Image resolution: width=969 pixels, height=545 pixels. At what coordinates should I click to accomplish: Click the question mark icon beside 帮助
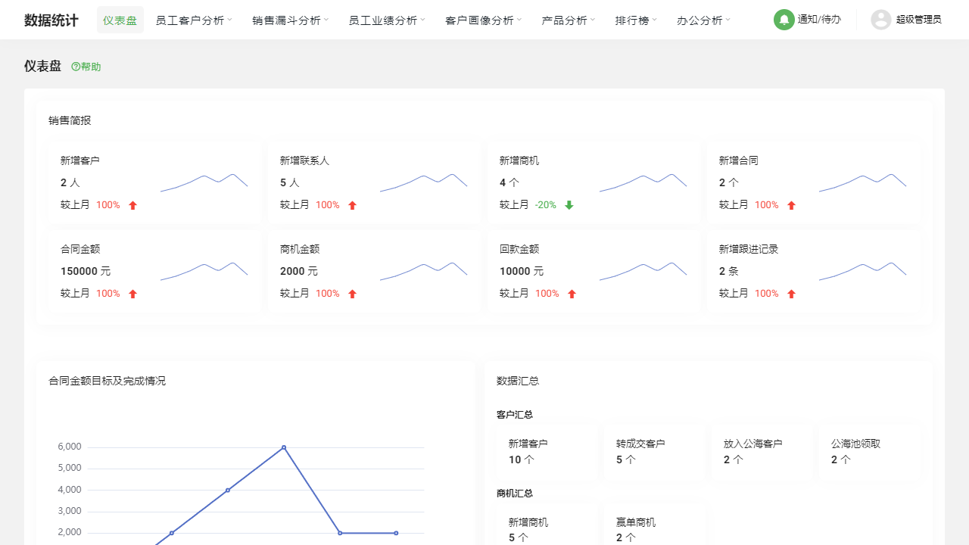[x=74, y=67]
